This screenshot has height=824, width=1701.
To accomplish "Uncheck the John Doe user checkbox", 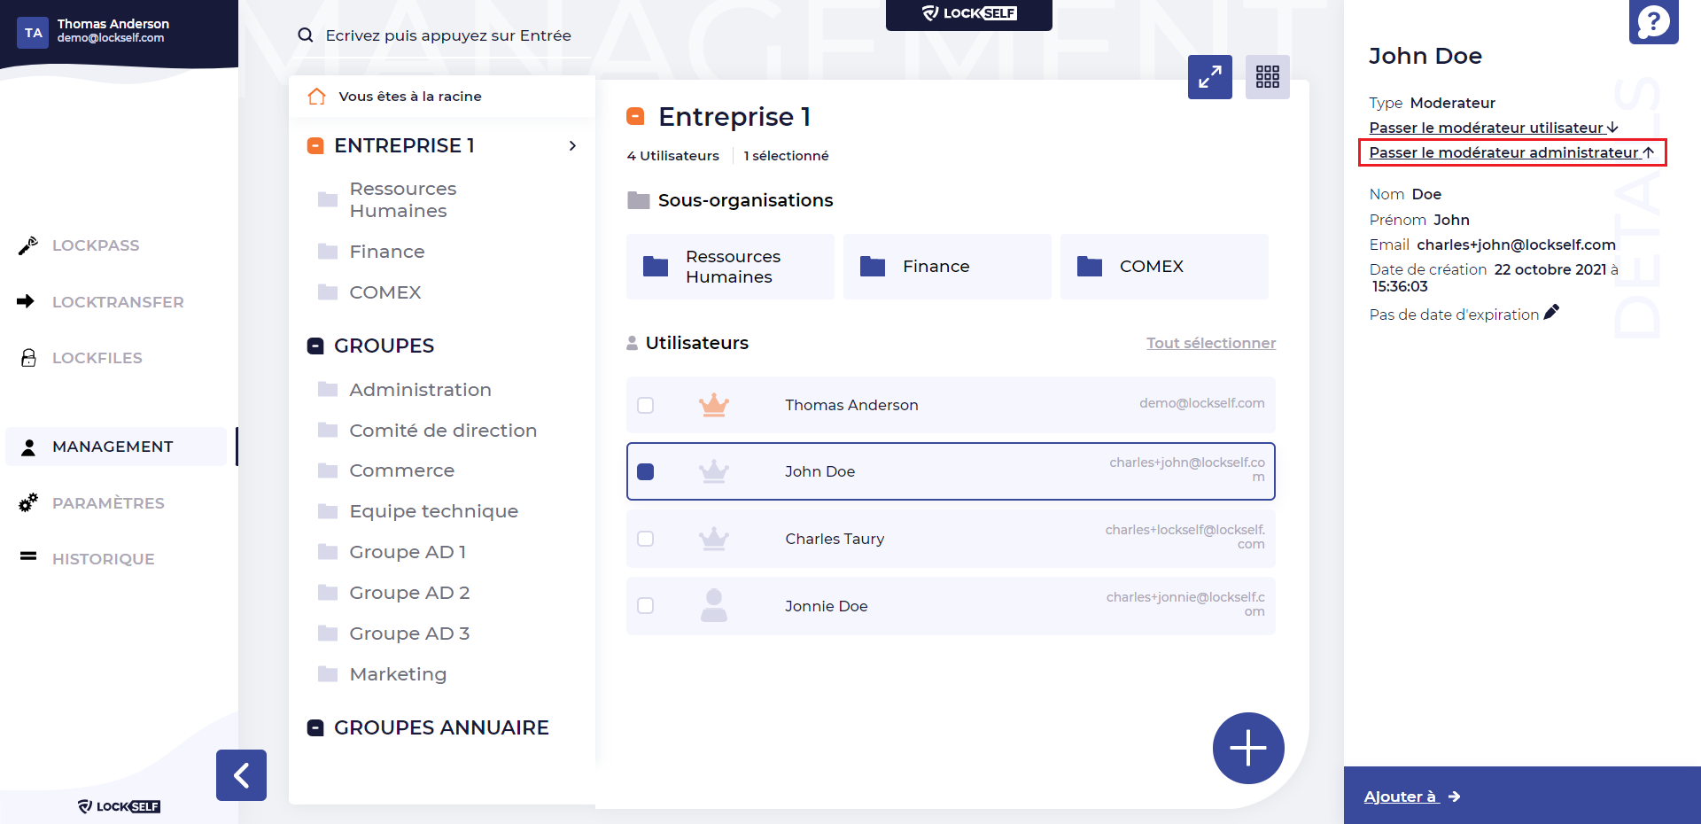I will (x=646, y=471).
